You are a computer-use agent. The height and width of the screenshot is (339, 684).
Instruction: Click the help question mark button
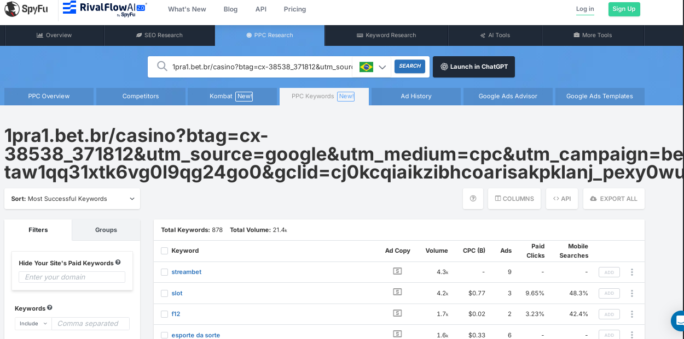click(x=473, y=199)
